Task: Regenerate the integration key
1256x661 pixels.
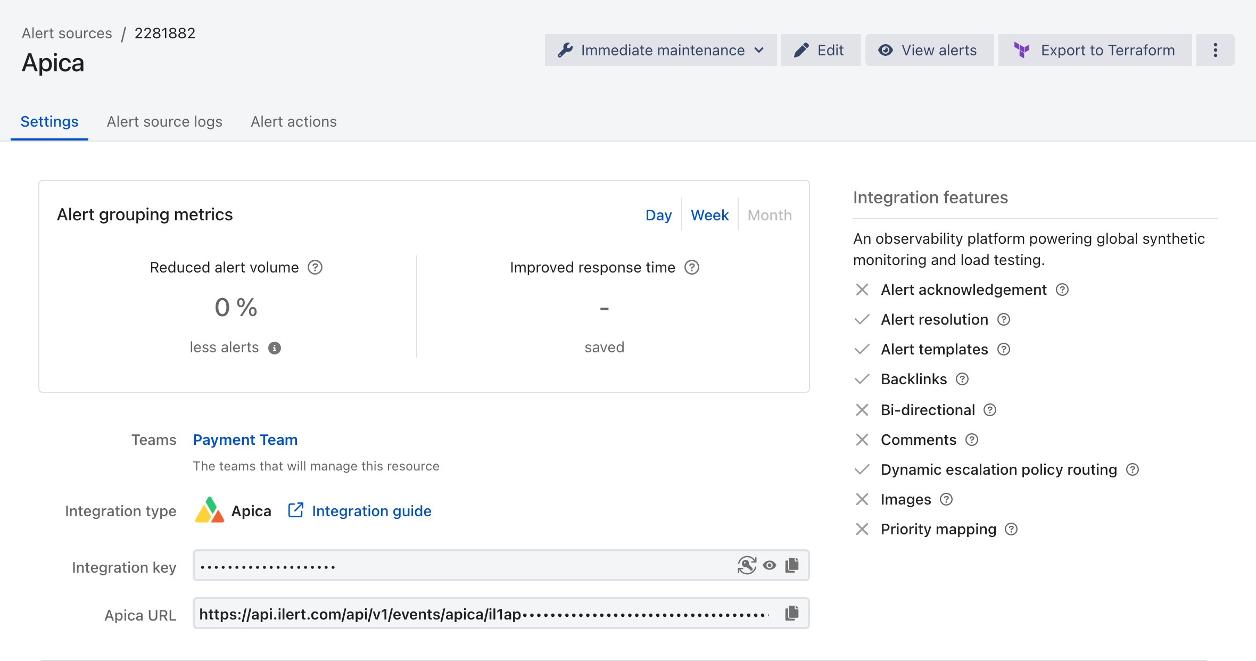Action: 747,565
